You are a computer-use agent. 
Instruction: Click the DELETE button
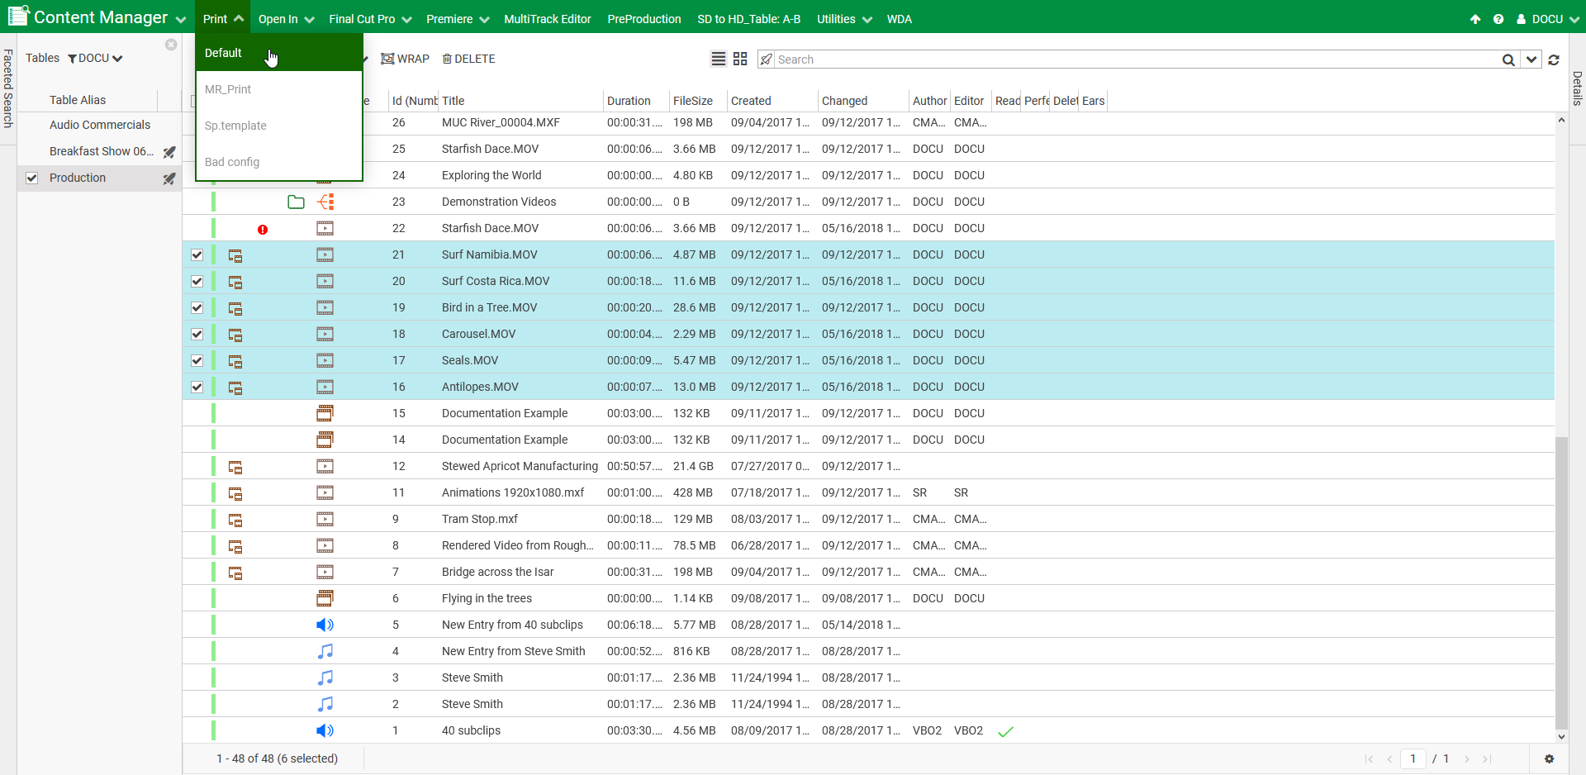click(x=468, y=59)
